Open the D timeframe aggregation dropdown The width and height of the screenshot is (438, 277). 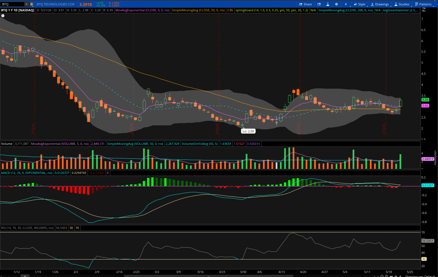pos(346,4)
